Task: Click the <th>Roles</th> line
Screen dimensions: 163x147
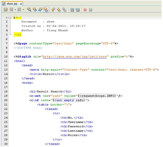Action: [74, 135]
